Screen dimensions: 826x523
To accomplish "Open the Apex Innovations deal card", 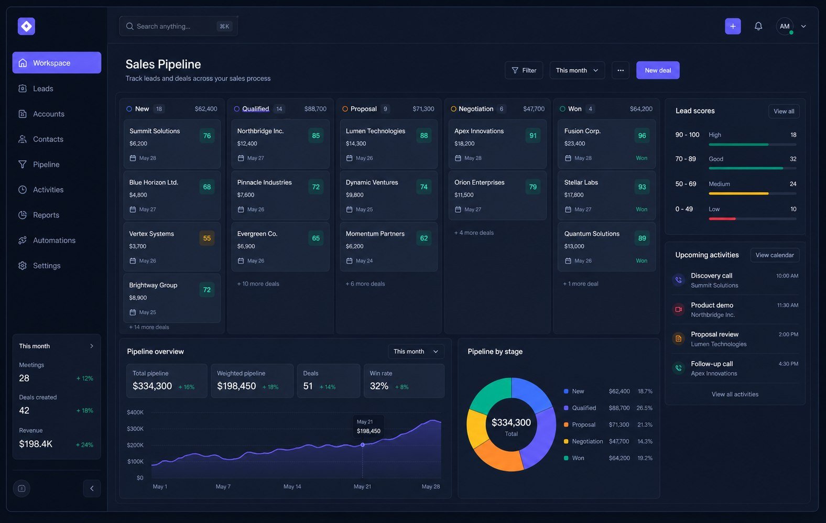I will [497, 144].
